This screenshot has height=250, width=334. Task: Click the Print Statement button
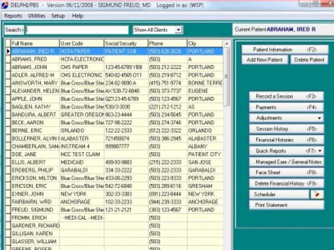coord(286,205)
